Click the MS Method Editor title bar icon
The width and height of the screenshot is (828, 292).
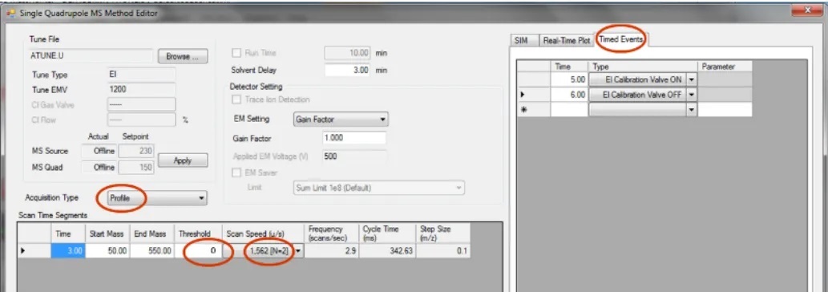pyautogui.click(x=10, y=13)
